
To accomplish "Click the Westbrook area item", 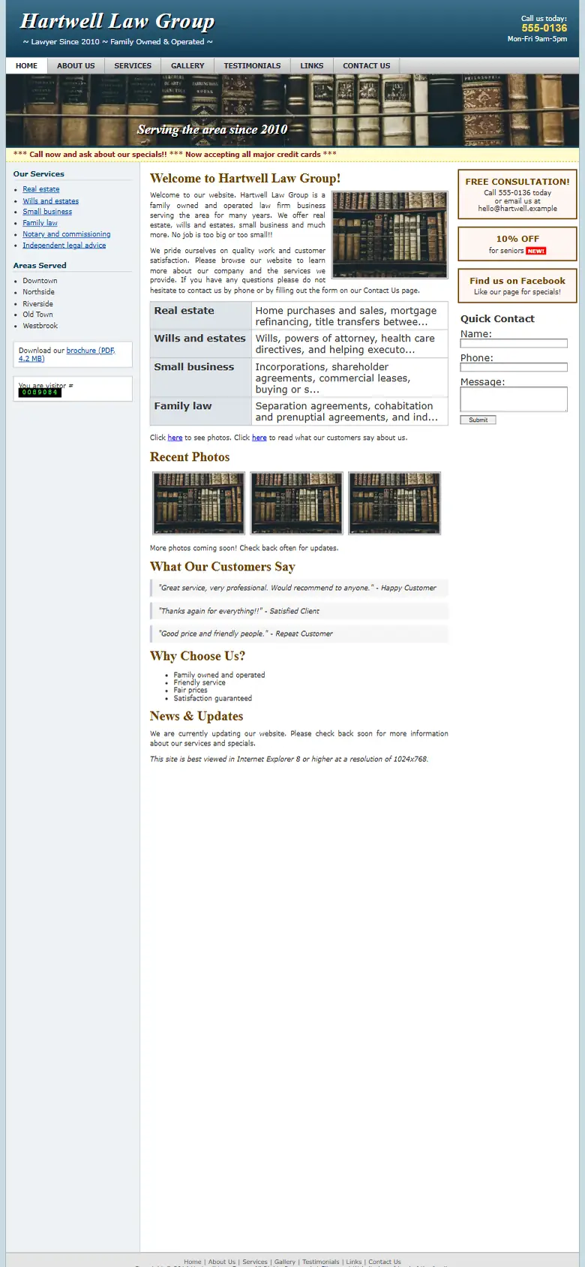I will 40,326.
